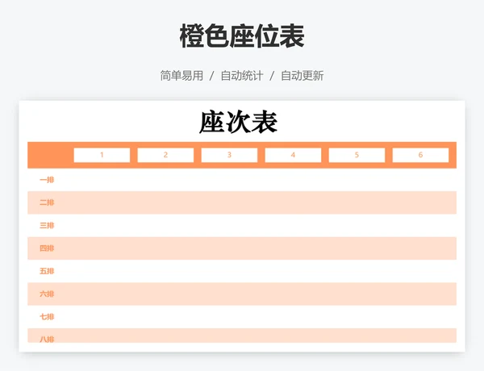Click the 四排 row label
The width and height of the screenshot is (484, 371).
pos(47,248)
